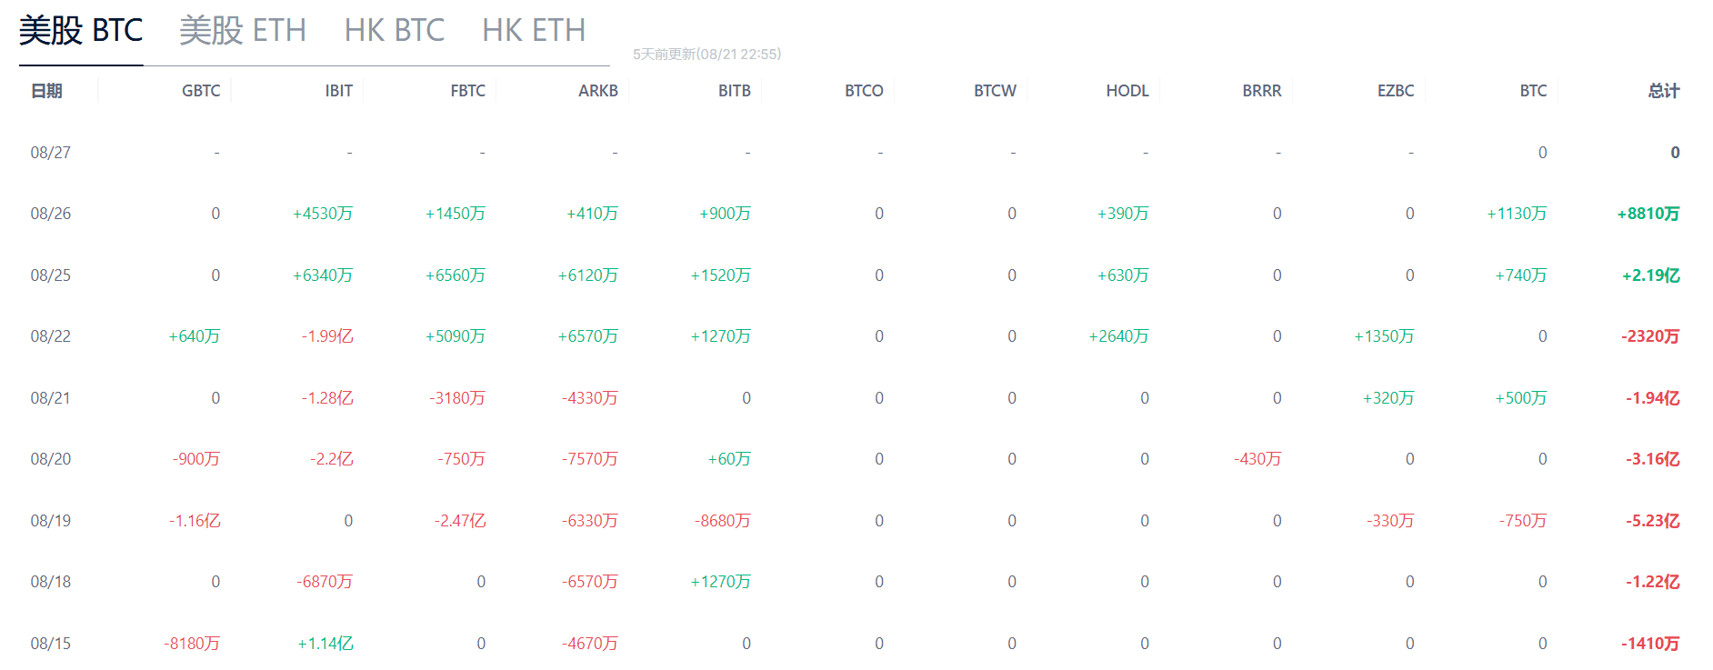Click the 日期 column header
1713x670 pixels.
[x=46, y=91]
